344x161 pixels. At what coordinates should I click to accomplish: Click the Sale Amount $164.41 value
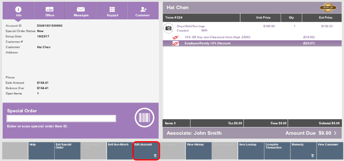click(x=43, y=83)
